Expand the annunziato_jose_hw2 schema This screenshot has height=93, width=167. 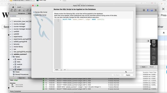point(10,21)
